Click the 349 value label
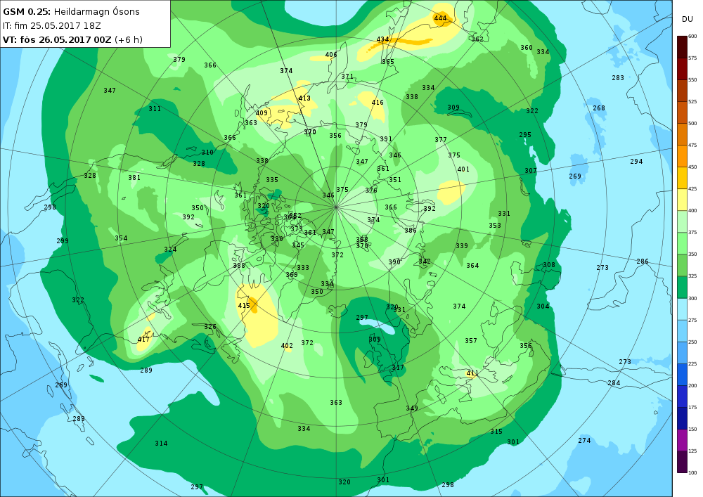Viewport: 703px width, 497px height. coord(412,408)
